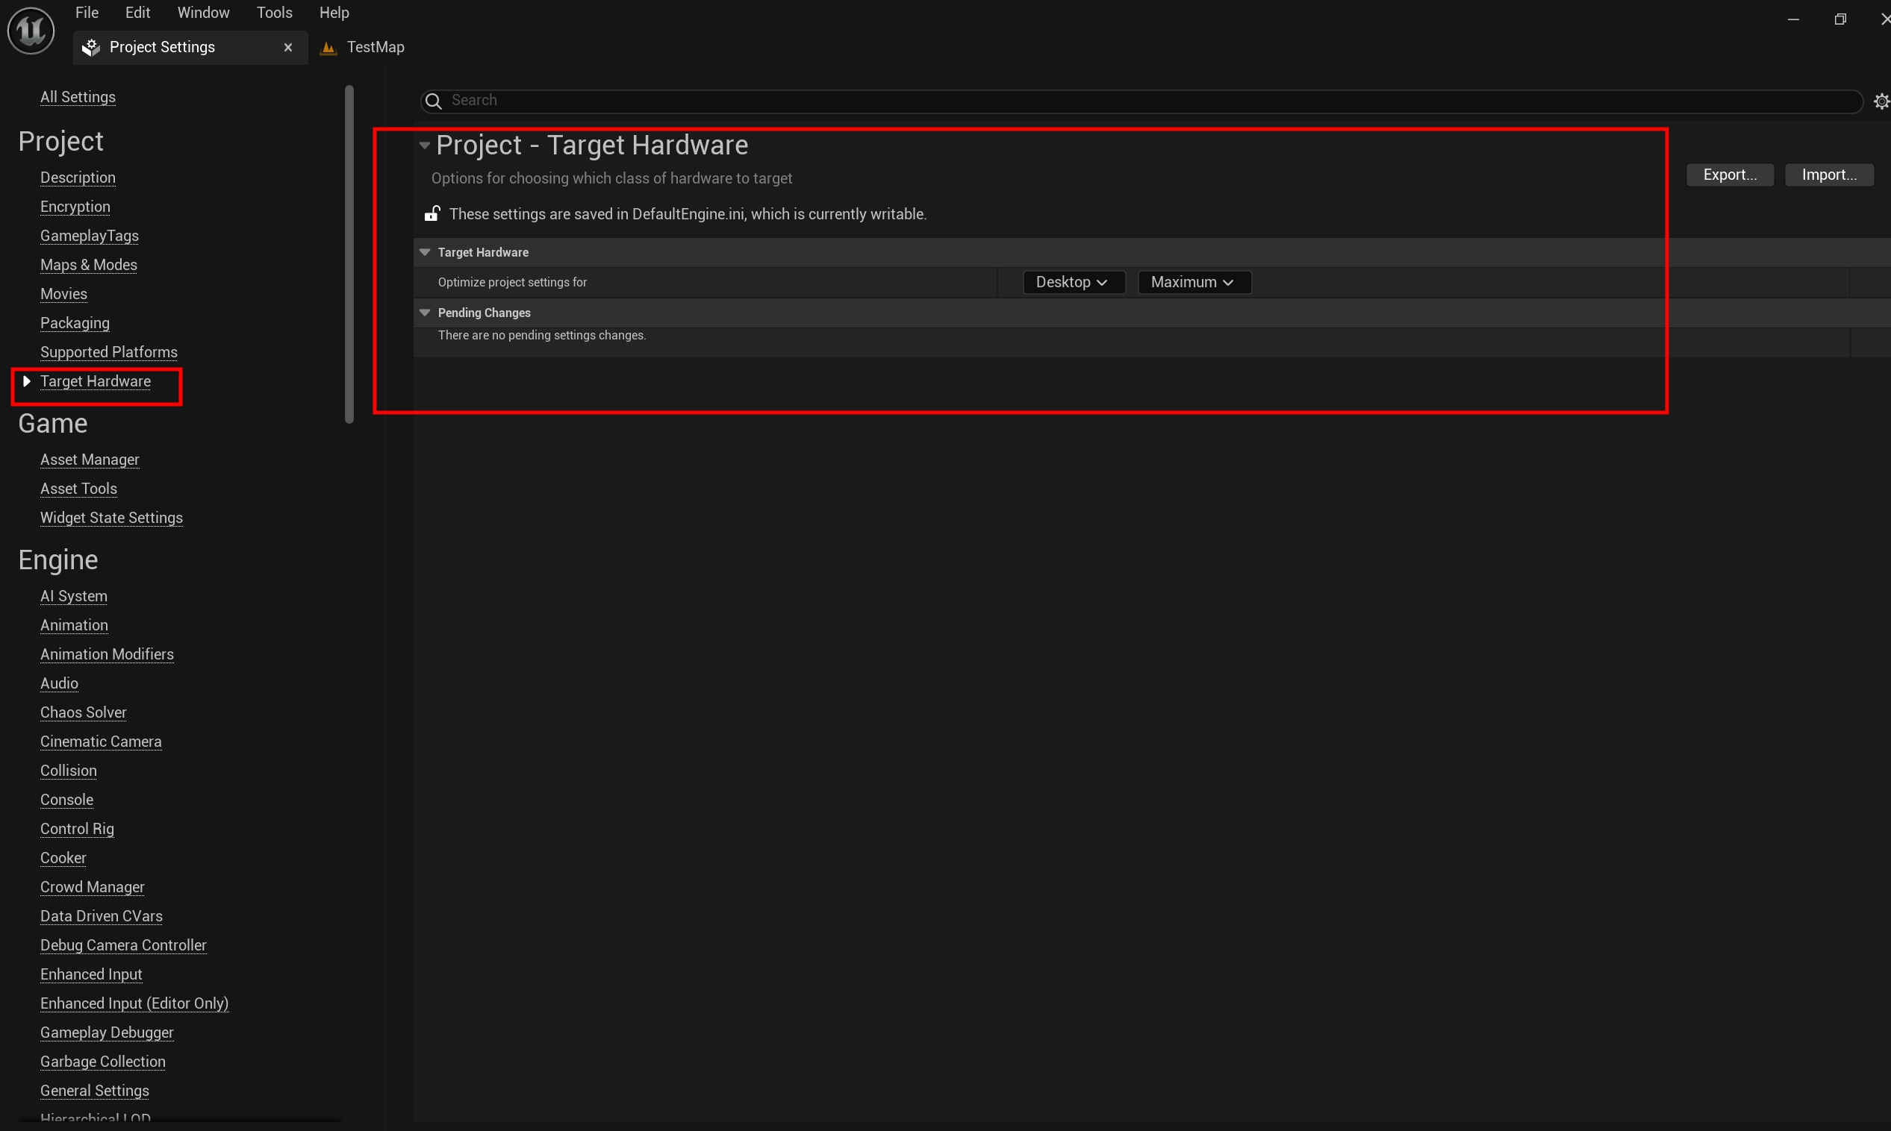Open Data Driven CVars settings
Viewport: 1891px width, 1131px height.
(x=102, y=915)
